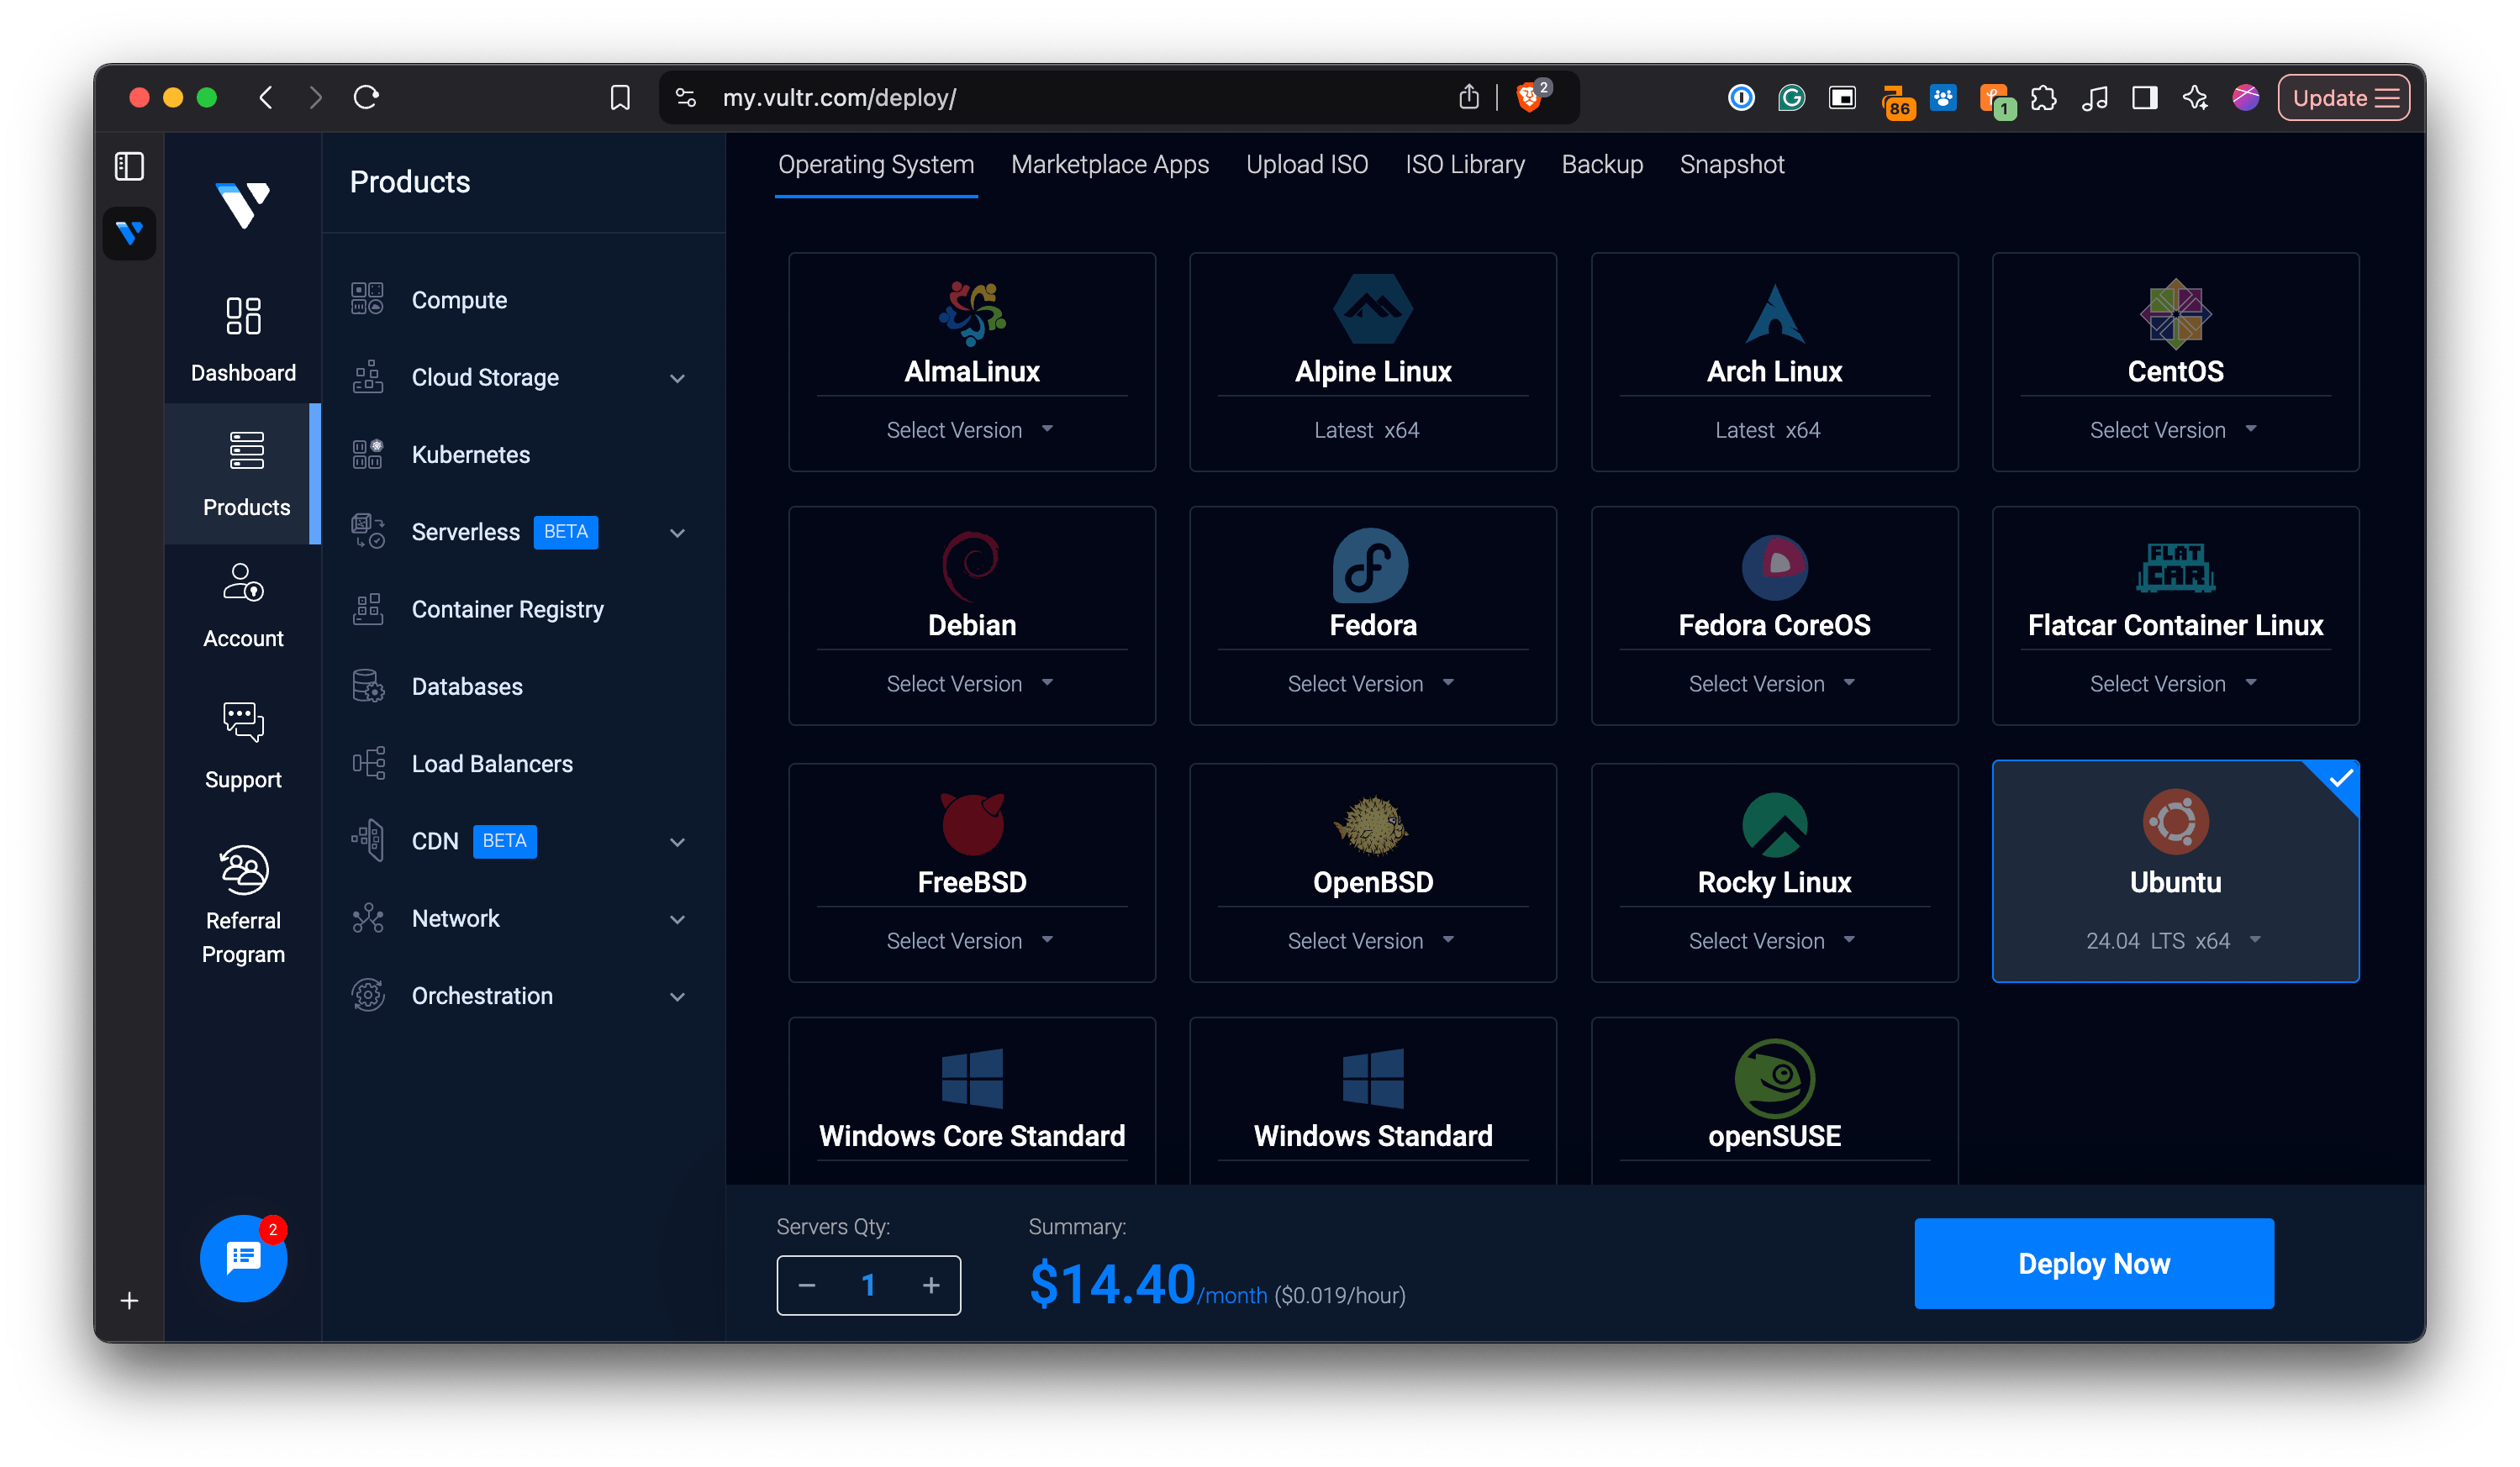
Task: Select the Operating System tab
Action: pos(875,164)
